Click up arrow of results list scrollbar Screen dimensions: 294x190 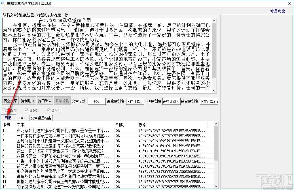[x=216, y=124]
